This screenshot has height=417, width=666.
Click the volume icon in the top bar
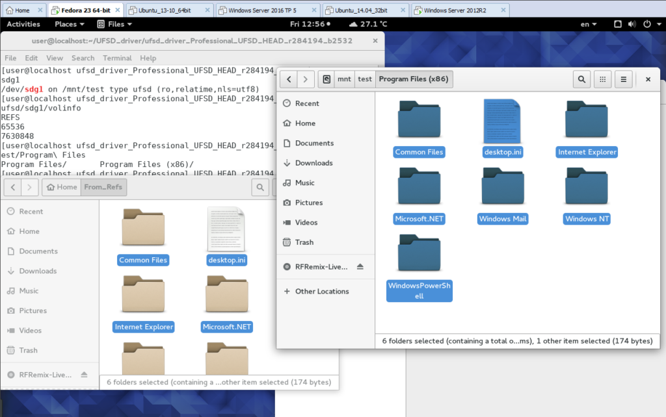pyautogui.click(x=632, y=24)
